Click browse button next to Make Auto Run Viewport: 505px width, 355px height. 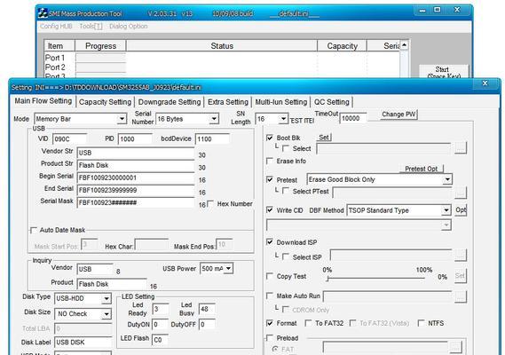[461, 296]
